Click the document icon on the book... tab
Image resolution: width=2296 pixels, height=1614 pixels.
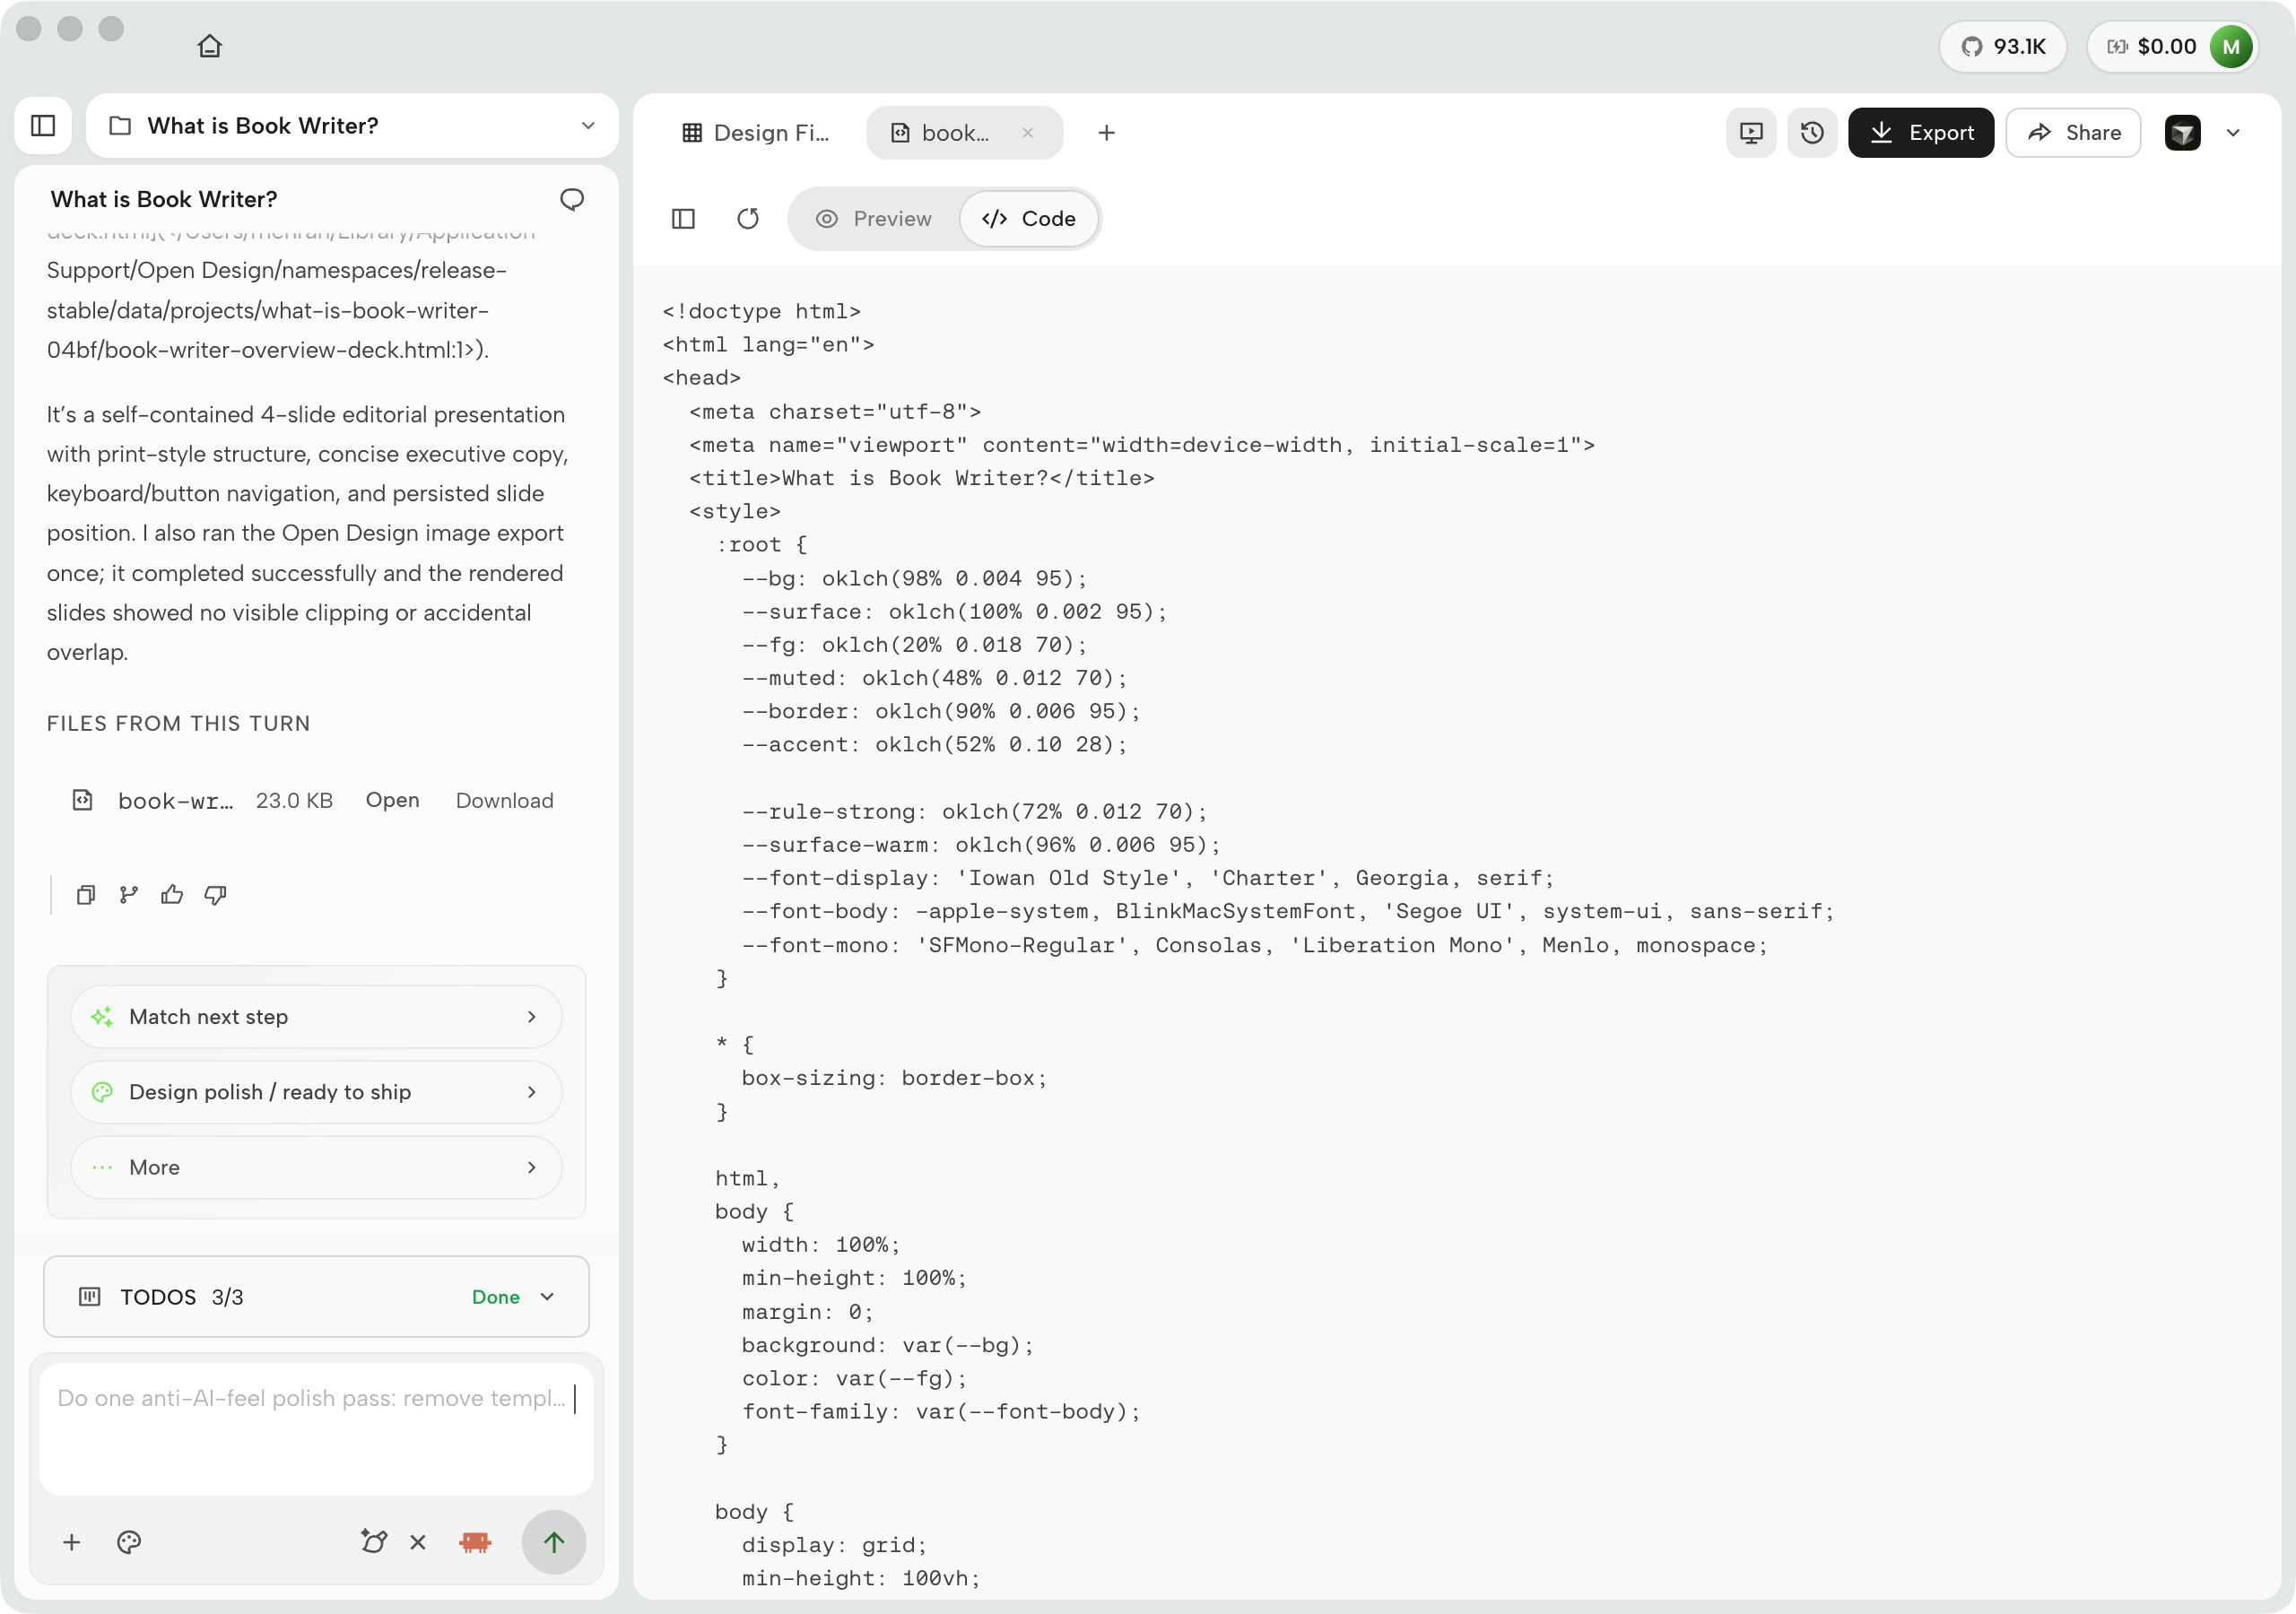tap(900, 133)
